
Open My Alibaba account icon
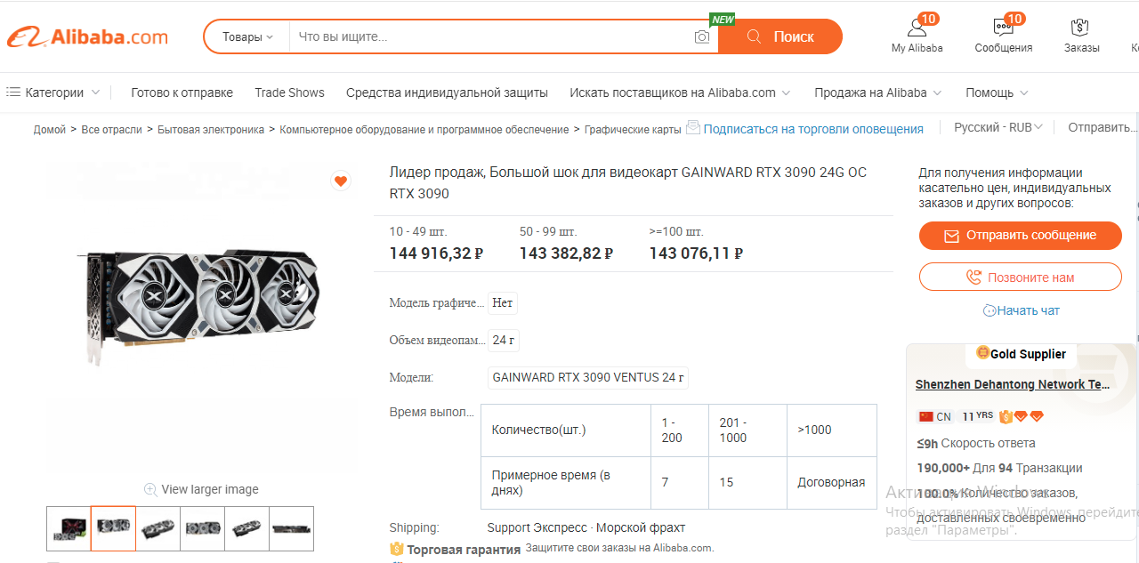click(917, 27)
